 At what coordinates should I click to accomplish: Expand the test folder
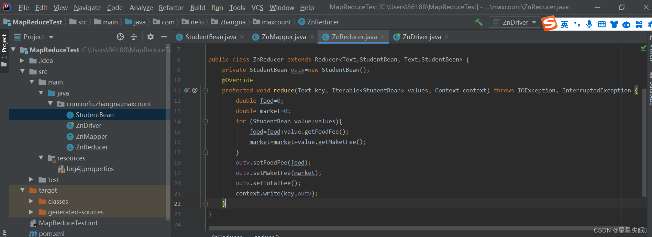pos(31,180)
